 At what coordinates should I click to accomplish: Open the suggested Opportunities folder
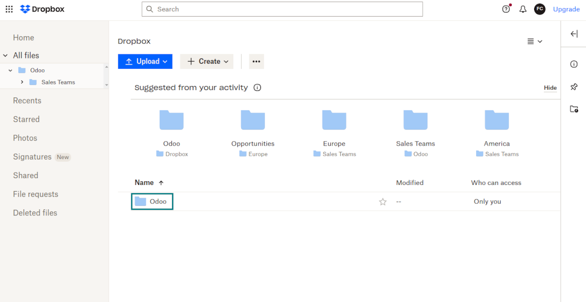(x=253, y=120)
